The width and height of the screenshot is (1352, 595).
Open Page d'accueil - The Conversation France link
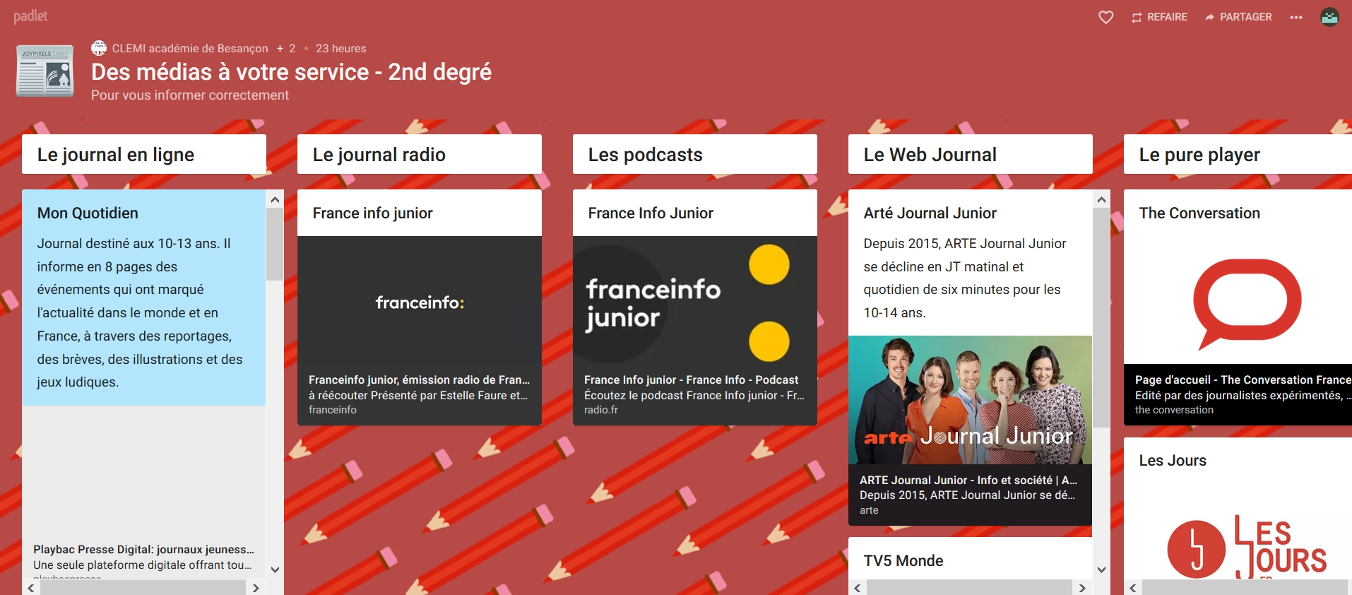point(1243,379)
